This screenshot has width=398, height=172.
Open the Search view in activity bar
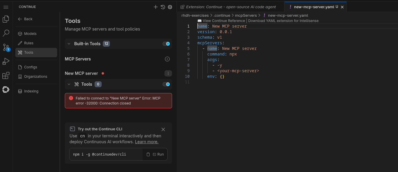pyautogui.click(x=6, y=33)
